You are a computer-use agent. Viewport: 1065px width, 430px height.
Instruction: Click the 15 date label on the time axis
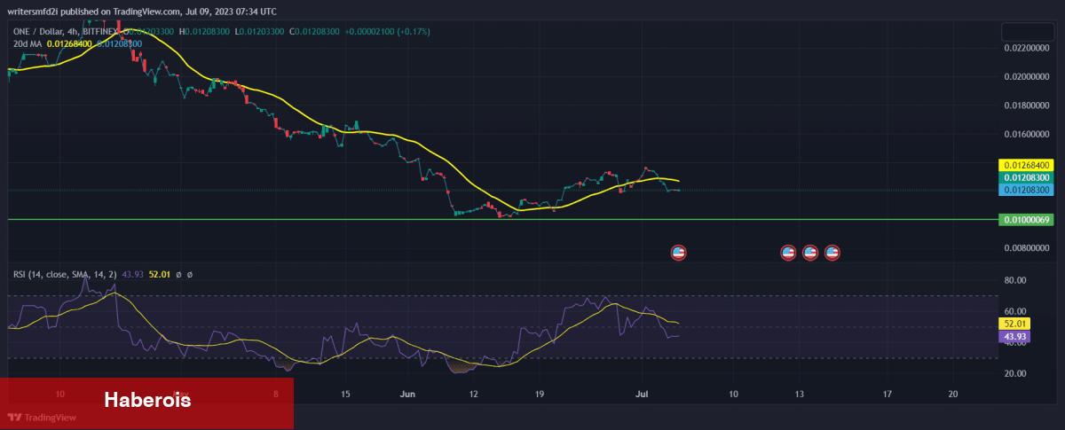click(x=346, y=393)
